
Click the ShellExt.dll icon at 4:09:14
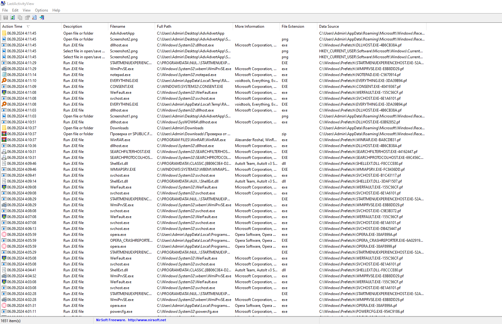click(4, 181)
